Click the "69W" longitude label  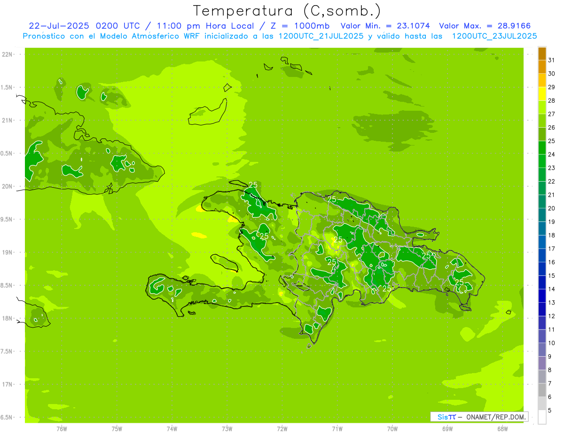[x=447, y=429]
